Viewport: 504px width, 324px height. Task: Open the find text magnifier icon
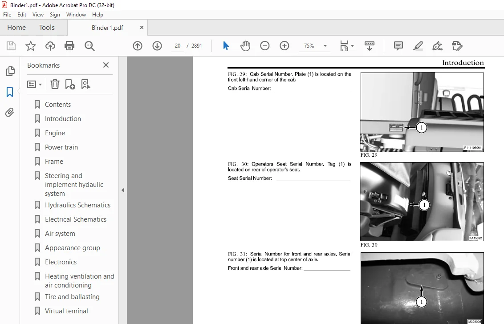coord(89,46)
